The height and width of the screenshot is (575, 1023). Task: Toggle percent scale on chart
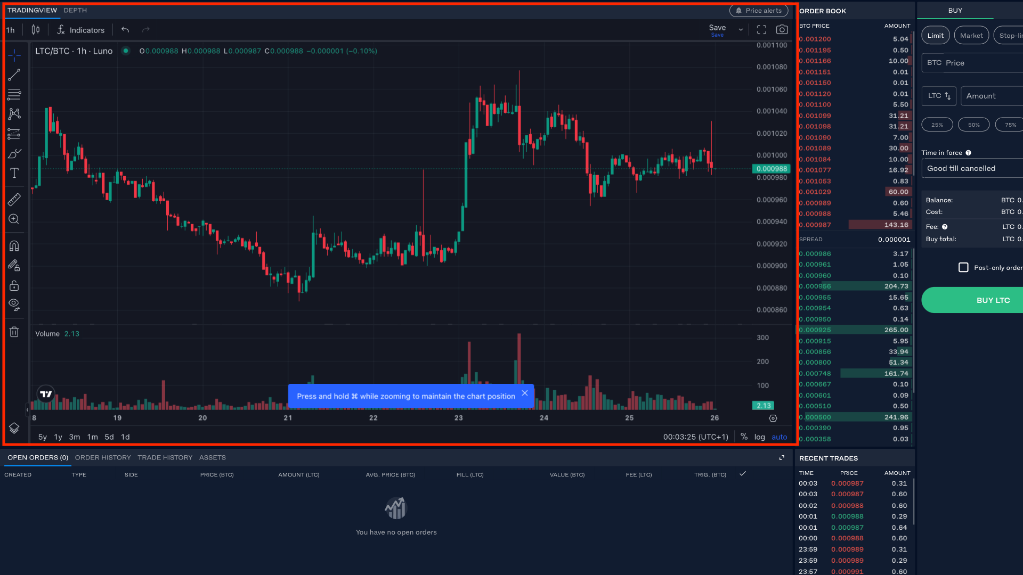744,437
